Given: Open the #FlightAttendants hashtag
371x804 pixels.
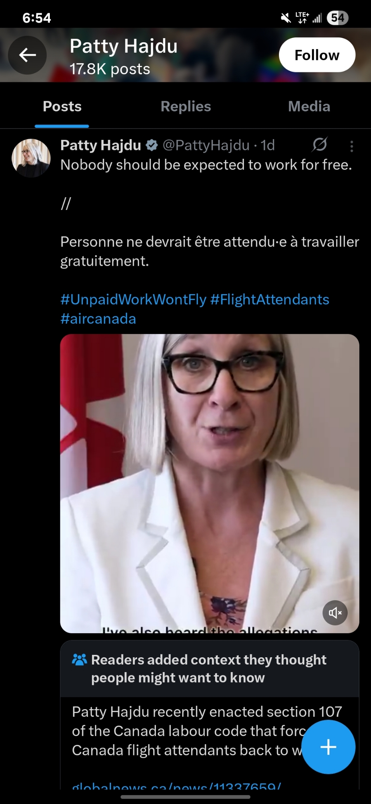Looking at the screenshot, I should tap(270, 299).
